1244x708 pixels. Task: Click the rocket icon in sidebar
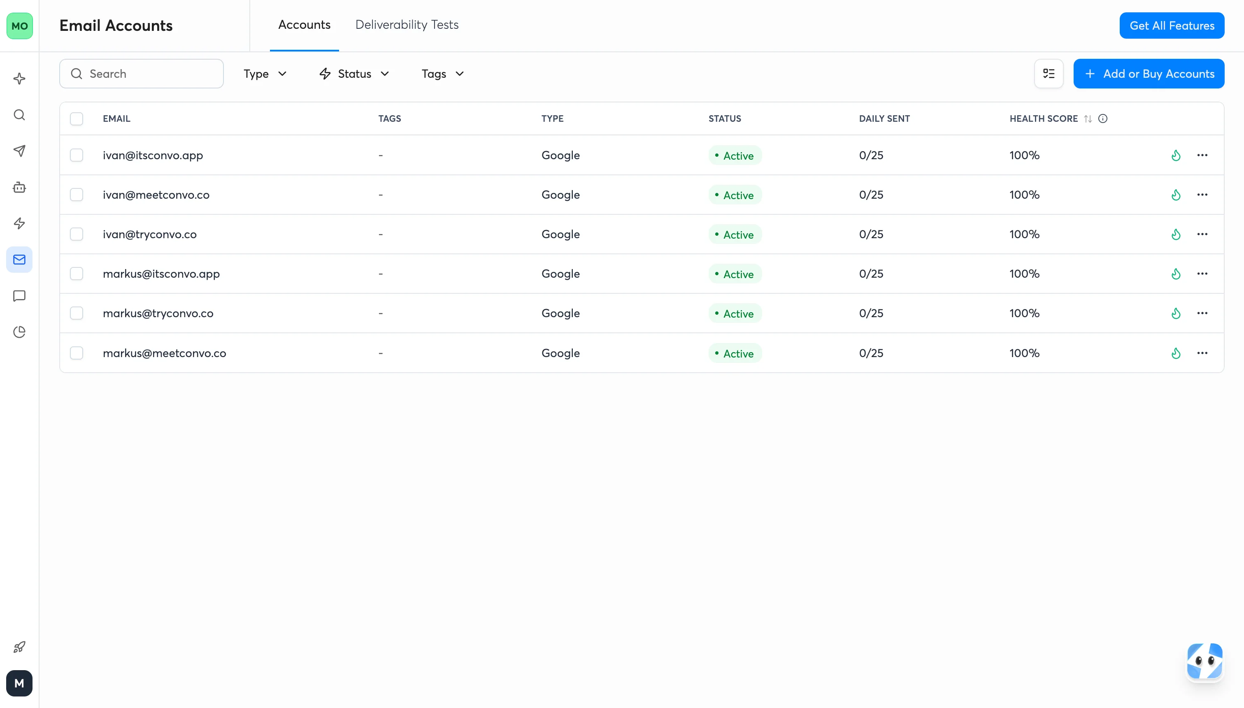19,647
